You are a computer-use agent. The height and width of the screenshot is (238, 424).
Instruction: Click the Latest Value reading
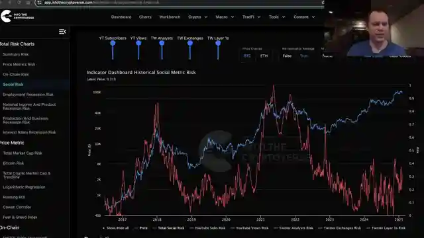tap(101, 79)
